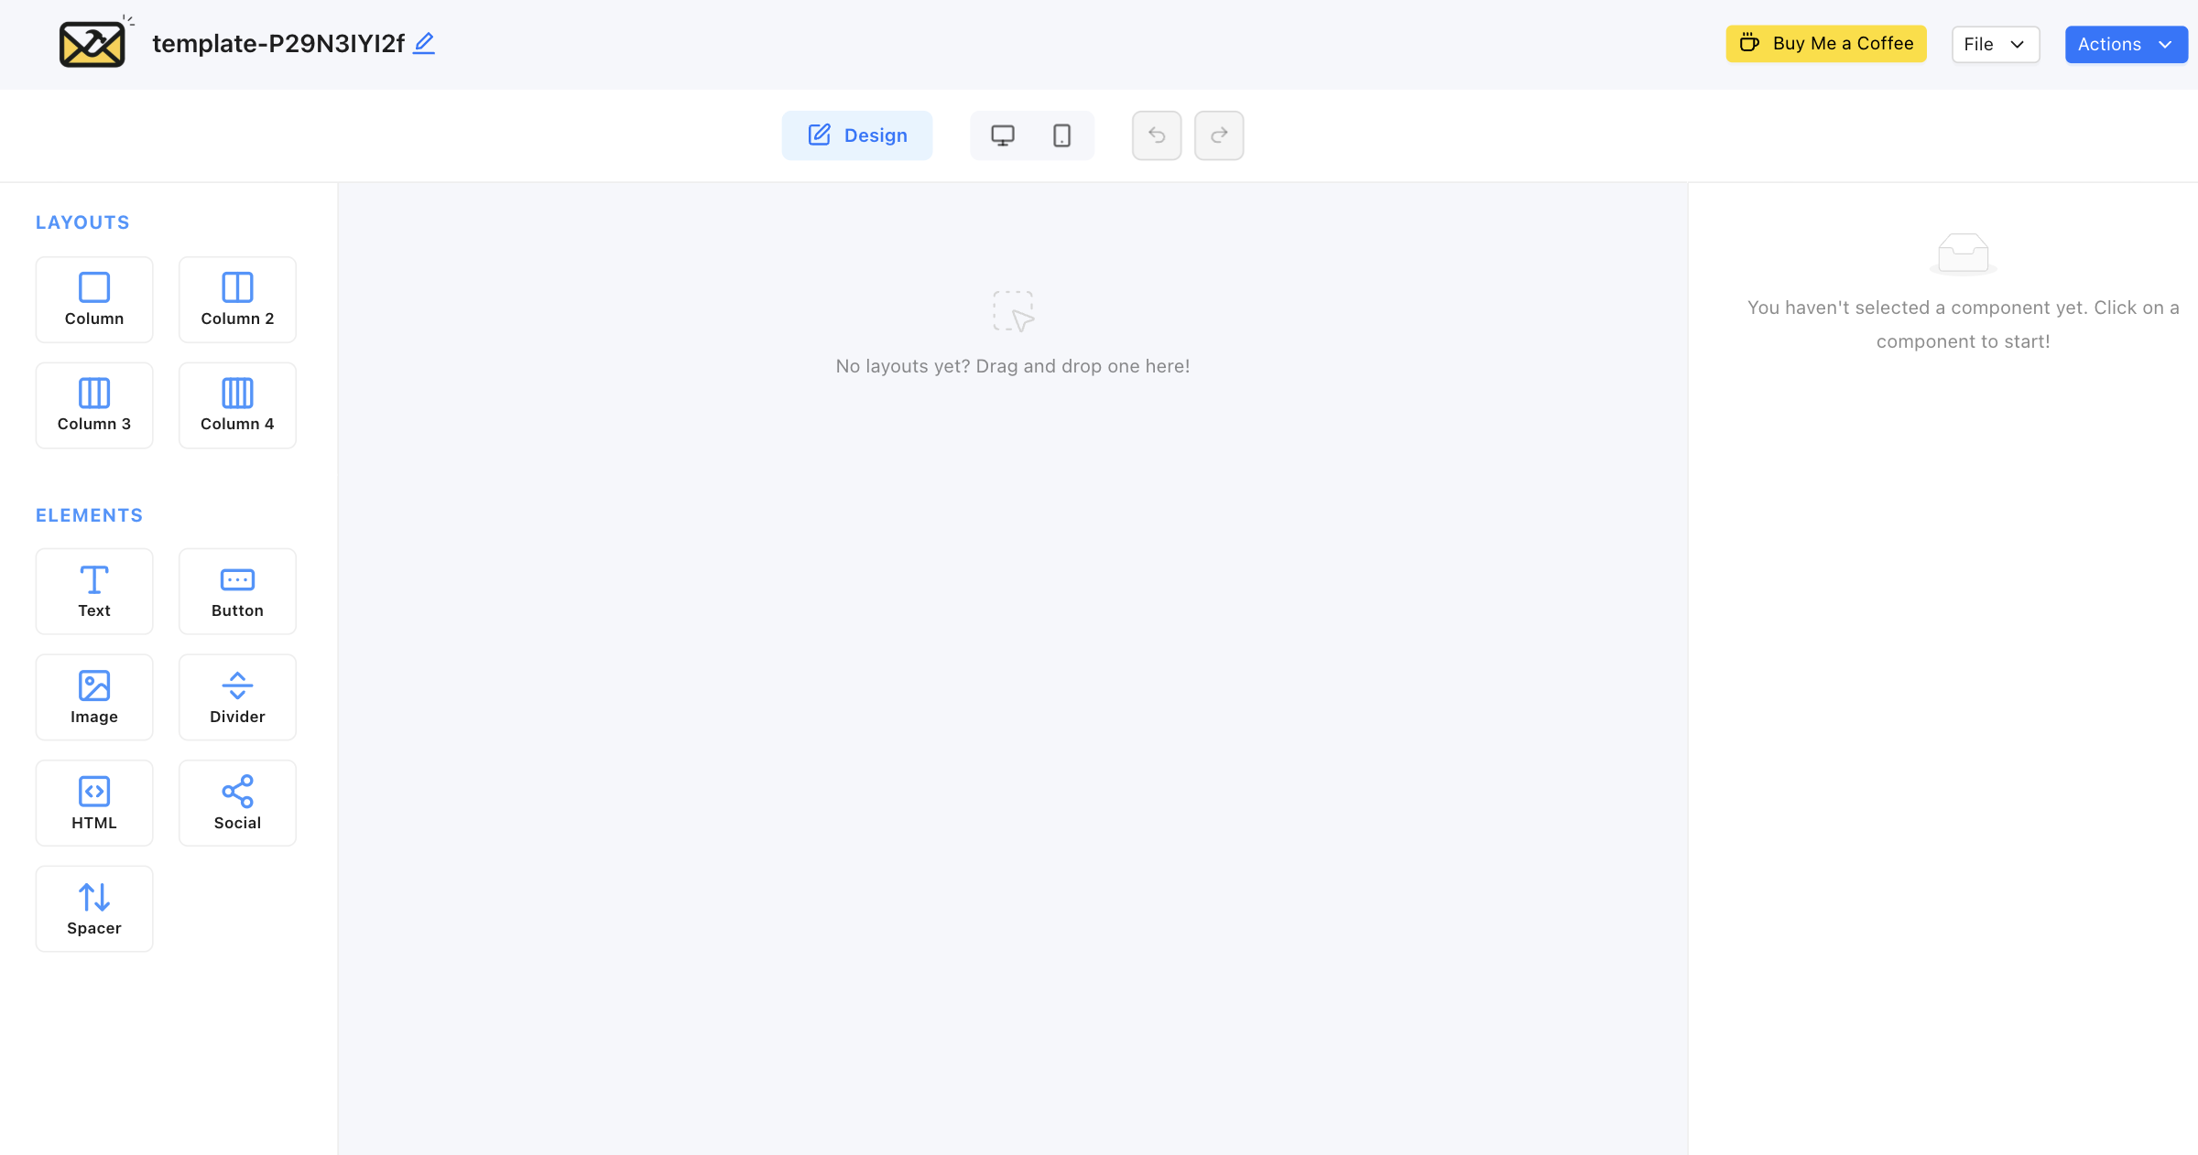Choose the Social element
2198x1155 pixels.
237,803
